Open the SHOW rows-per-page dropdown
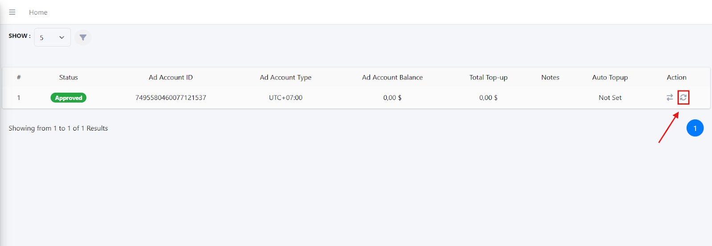This screenshot has width=712, height=246. coord(53,37)
